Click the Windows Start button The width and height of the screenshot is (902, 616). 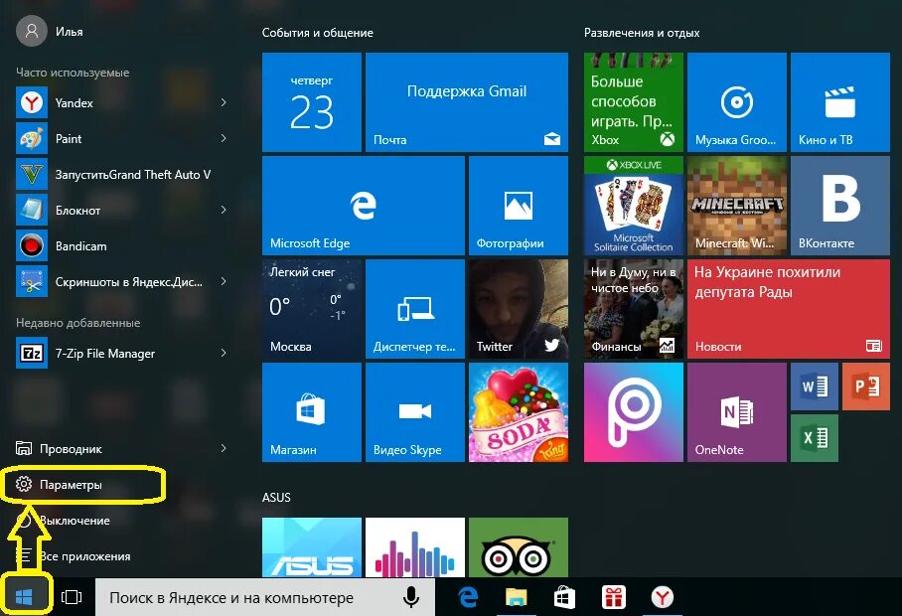click(24, 597)
